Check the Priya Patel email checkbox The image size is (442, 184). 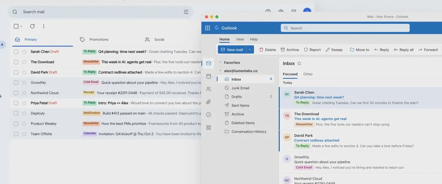pos(16,103)
